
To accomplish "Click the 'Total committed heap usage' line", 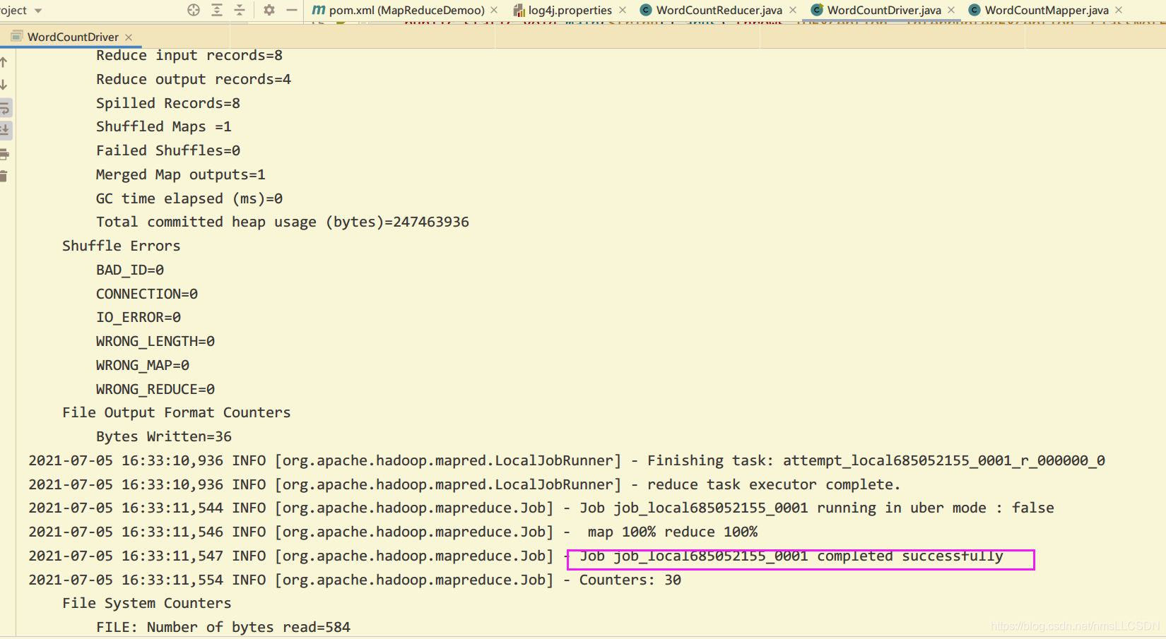I will click(x=283, y=222).
